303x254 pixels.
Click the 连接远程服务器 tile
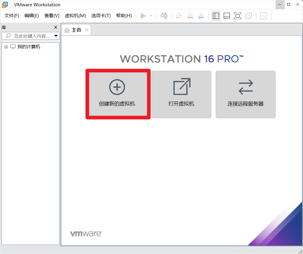pos(245,94)
